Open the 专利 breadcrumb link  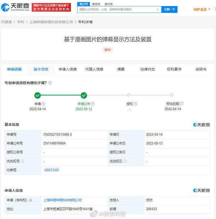[x=21, y=22]
